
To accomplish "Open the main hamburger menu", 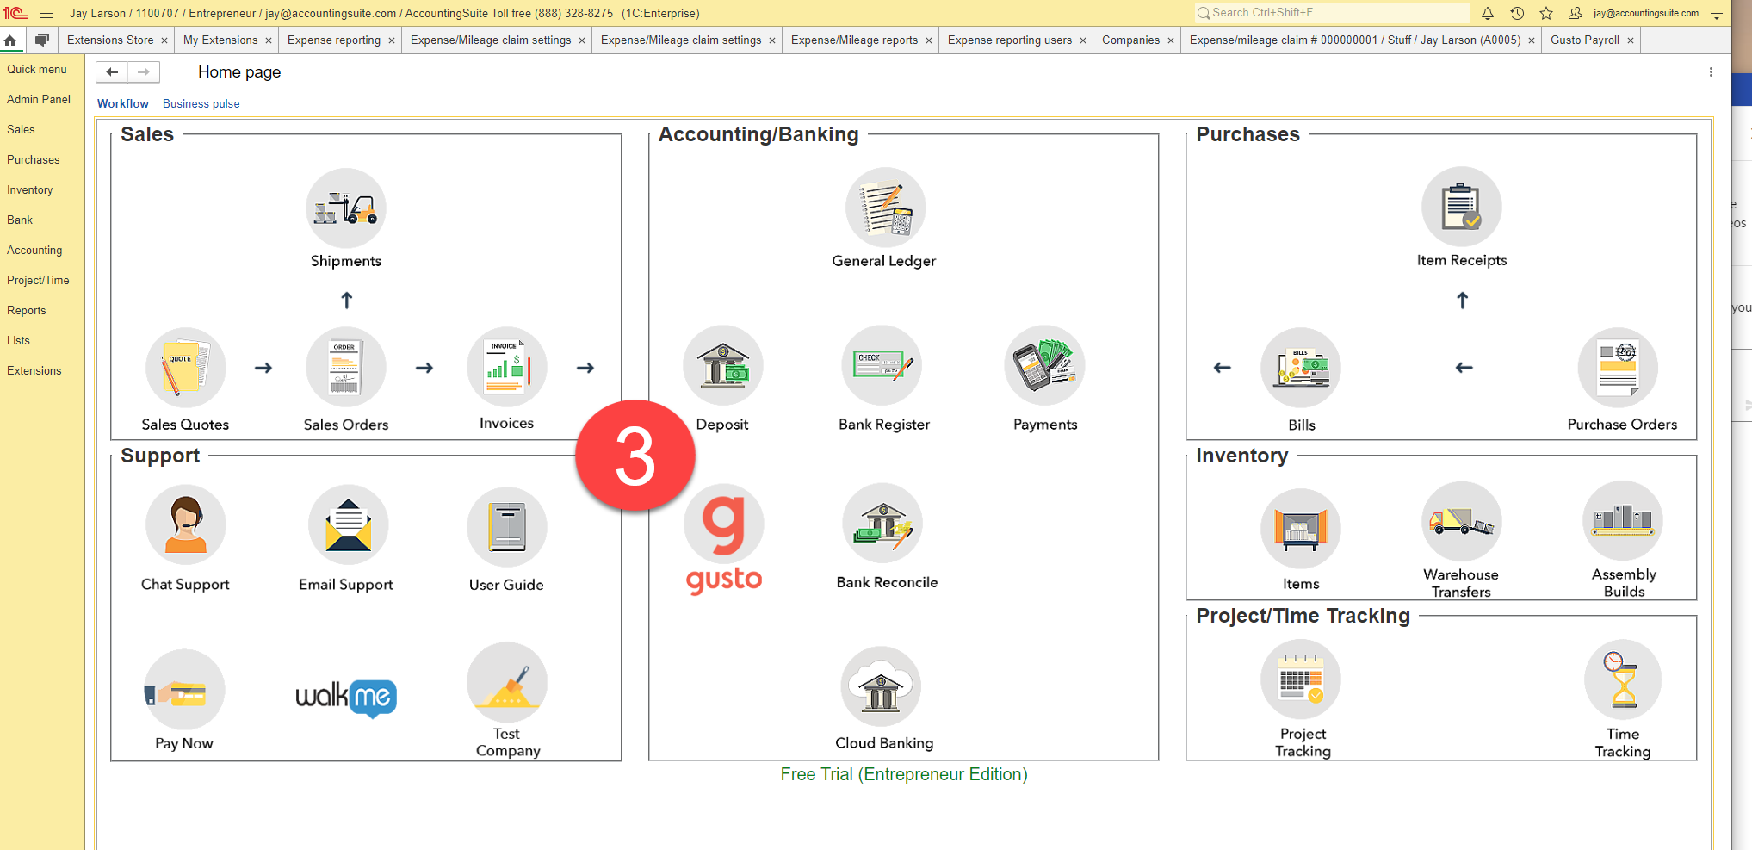I will pos(46,13).
